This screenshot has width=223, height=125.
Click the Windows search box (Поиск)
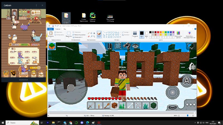22,122
